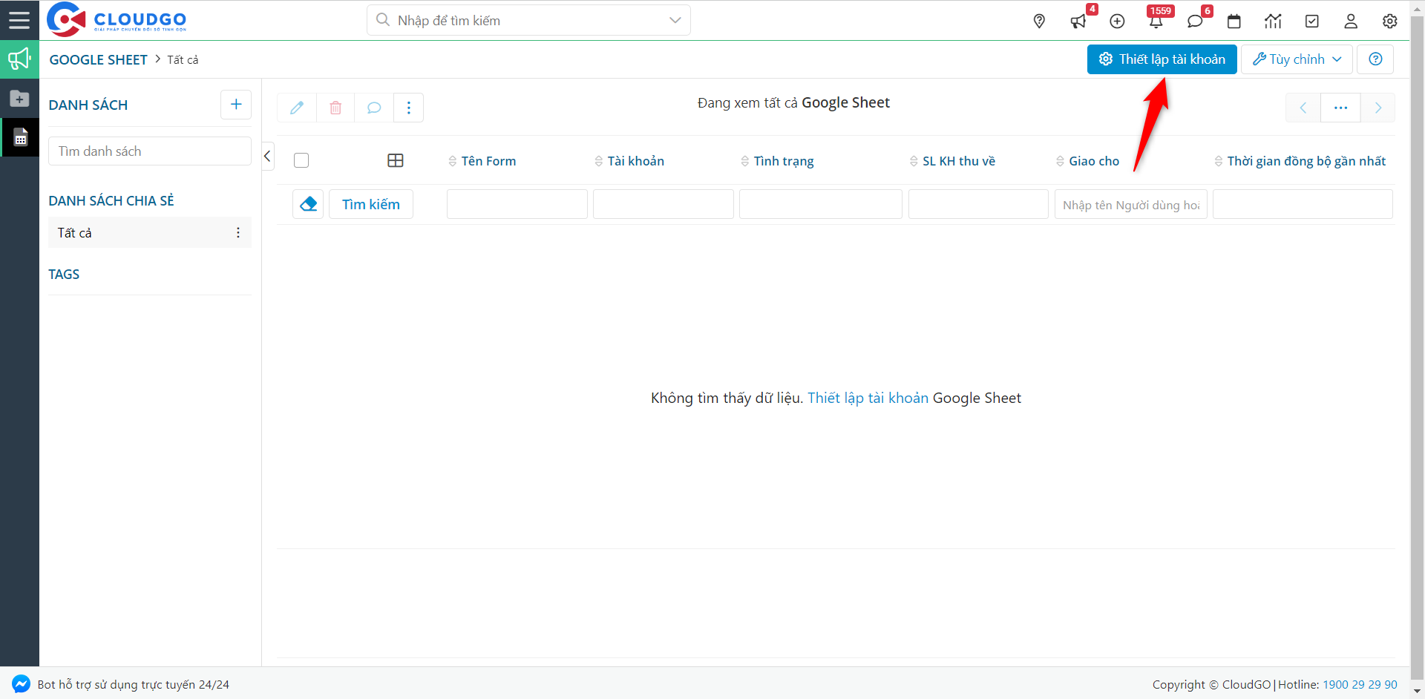The image size is (1425, 699).
Task: Click the trash delete icon
Action: 335,108
